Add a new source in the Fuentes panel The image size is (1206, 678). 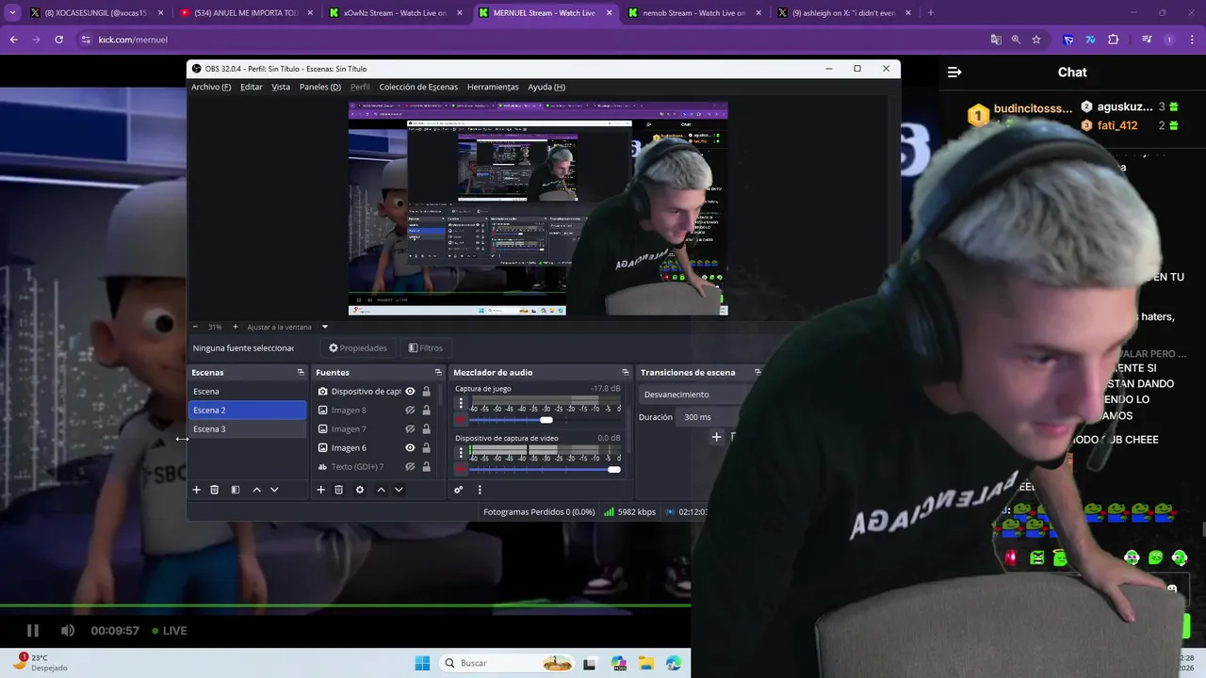[x=321, y=490]
